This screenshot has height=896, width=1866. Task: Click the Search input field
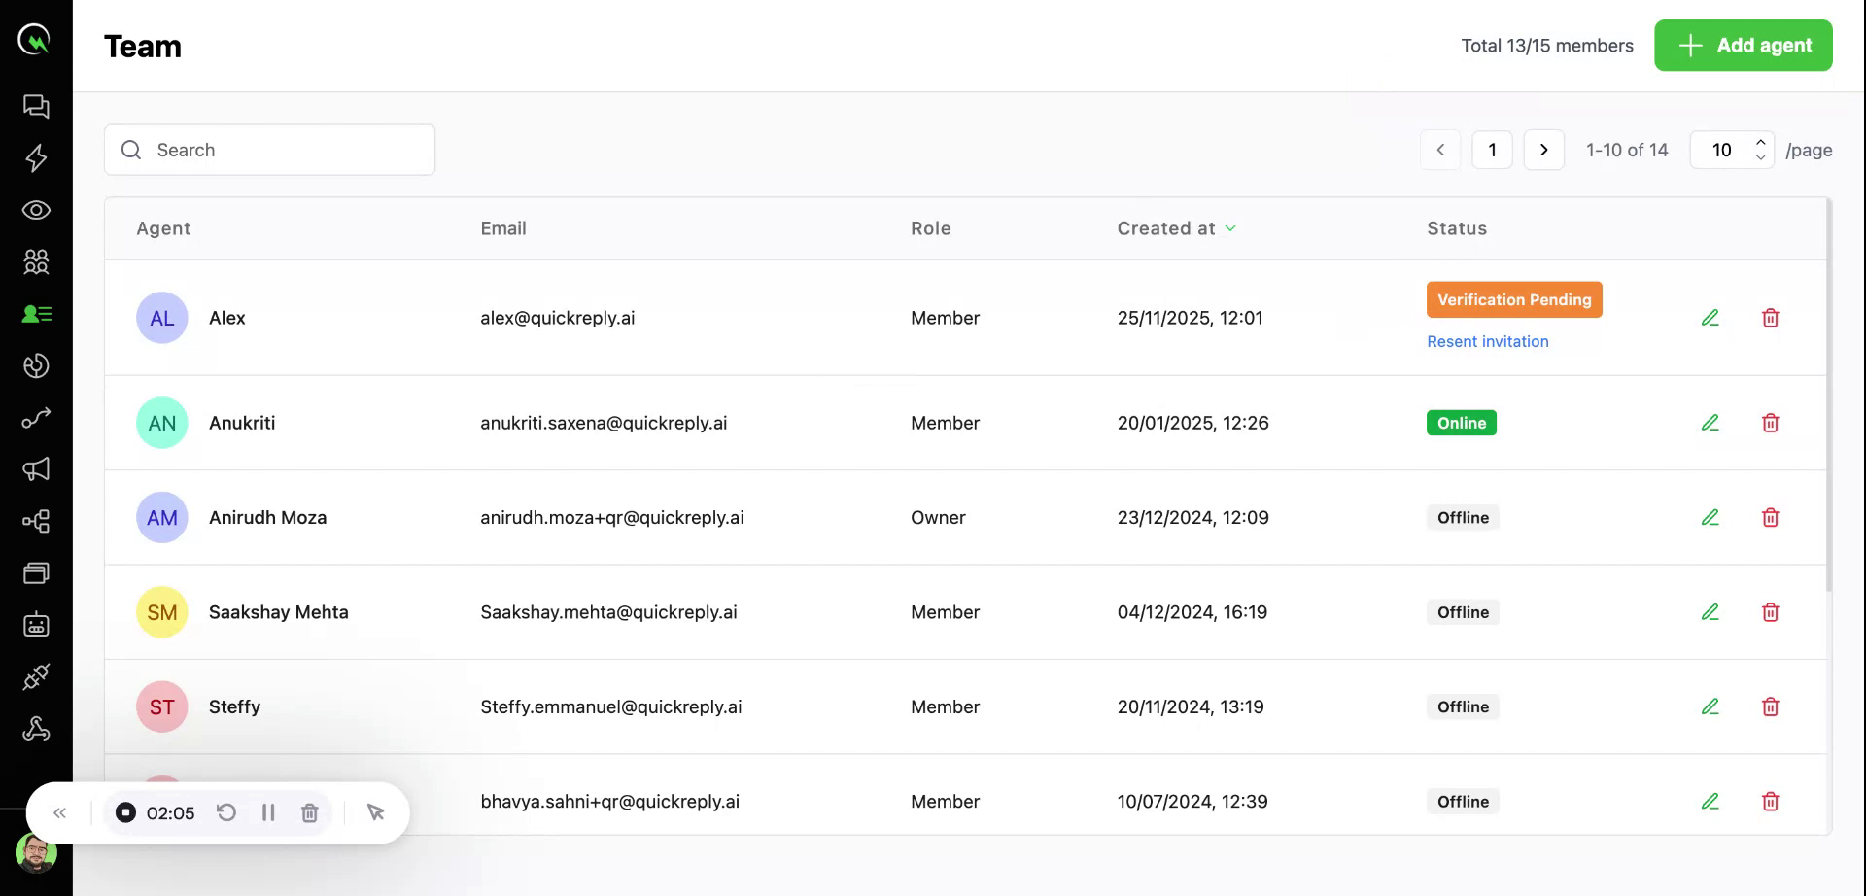tap(270, 150)
